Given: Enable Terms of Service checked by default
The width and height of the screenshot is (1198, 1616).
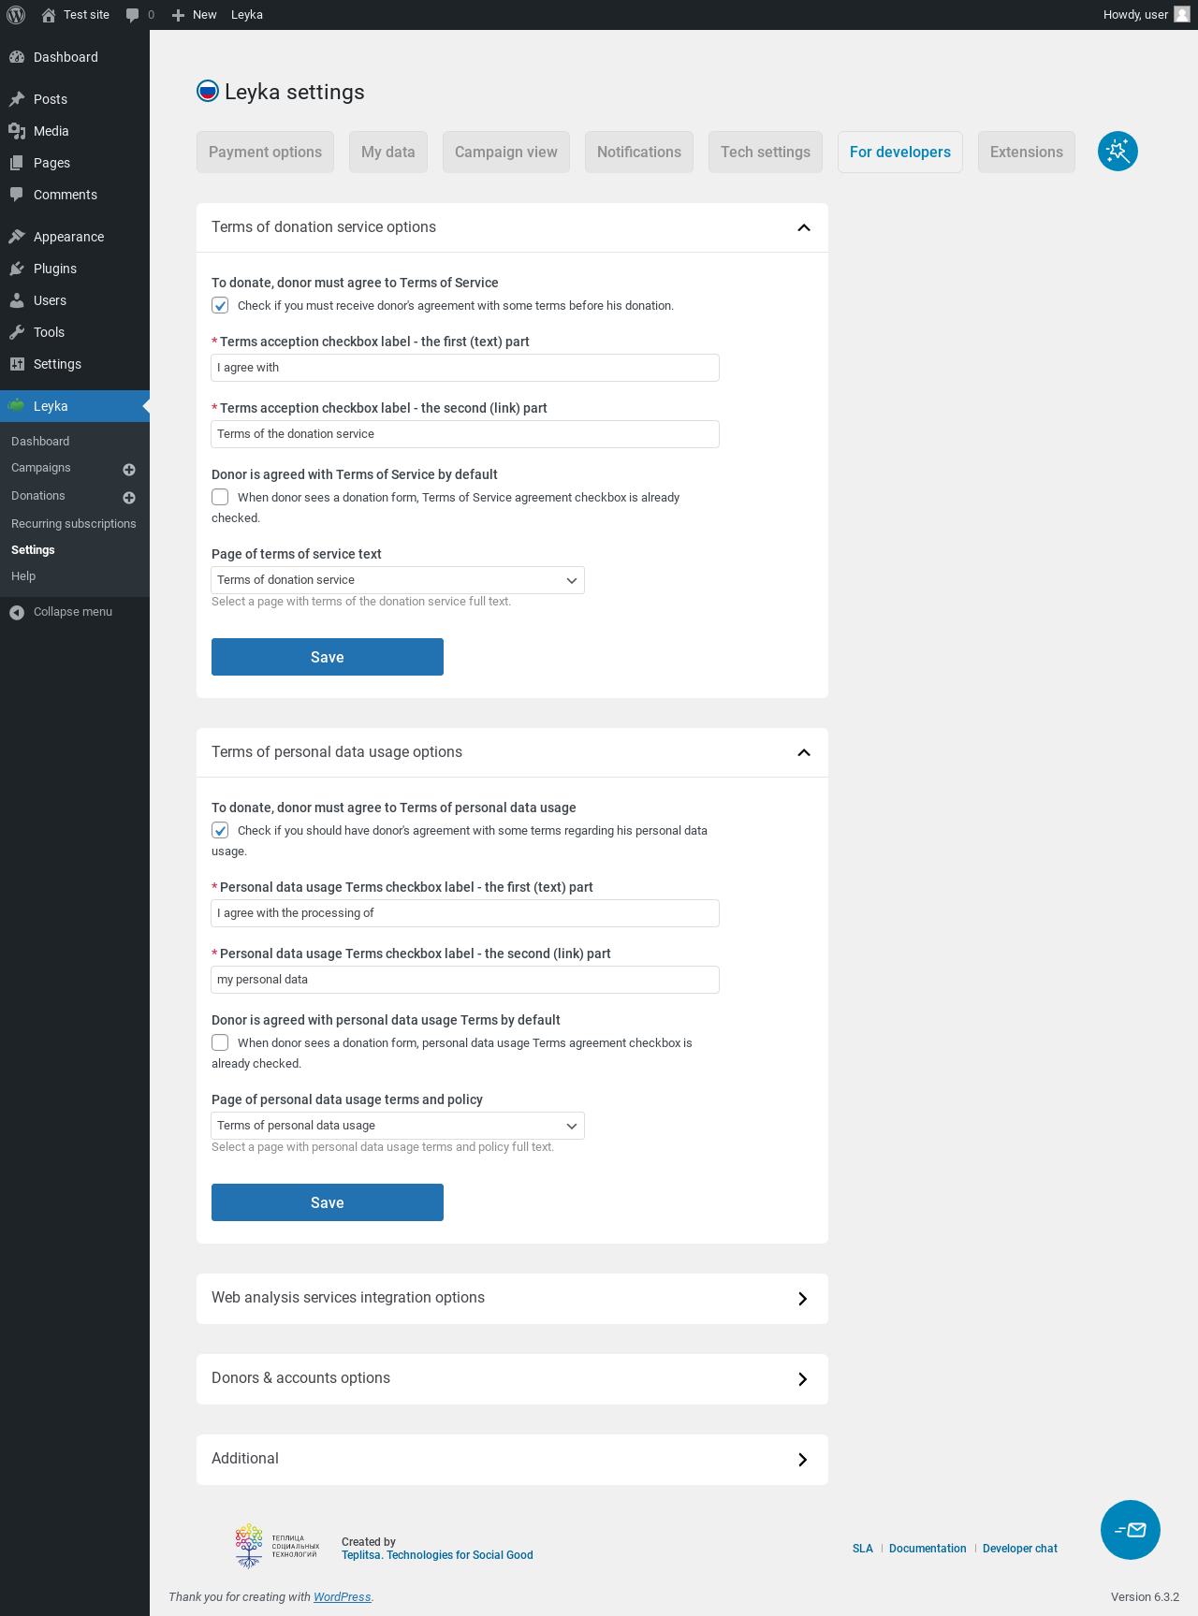Looking at the screenshot, I should pos(220,497).
